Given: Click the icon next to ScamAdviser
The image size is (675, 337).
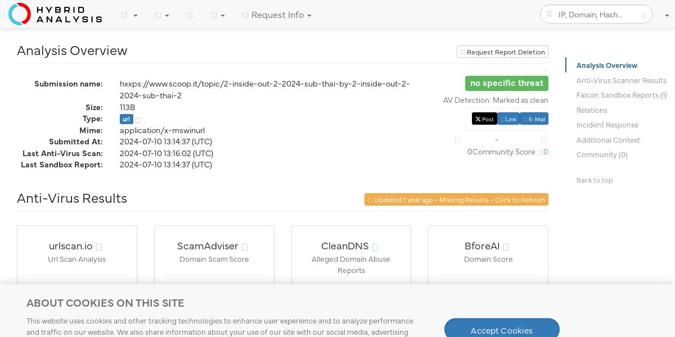Looking at the screenshot, I should click(245, 247).
